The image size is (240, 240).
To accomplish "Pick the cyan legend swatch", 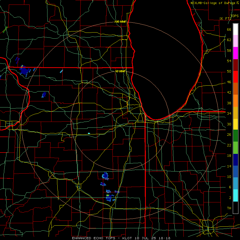I will (x=235, y=195).
